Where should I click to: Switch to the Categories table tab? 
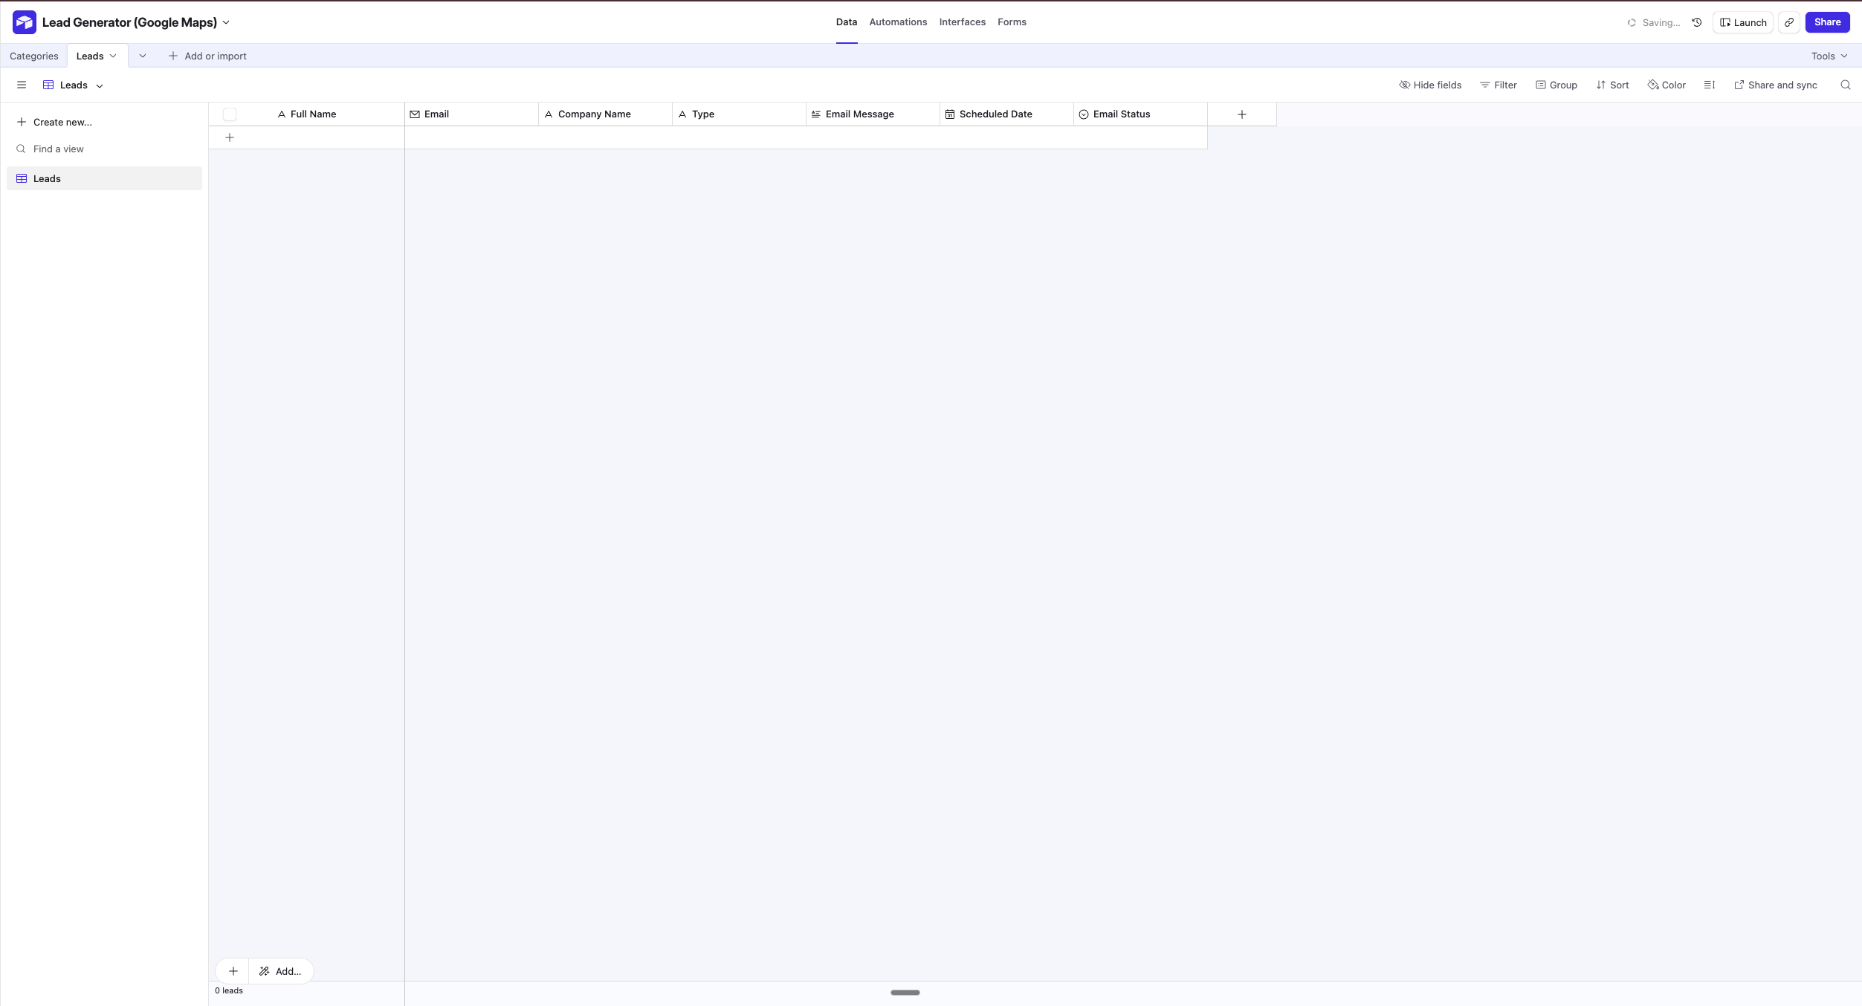[34, 56]
